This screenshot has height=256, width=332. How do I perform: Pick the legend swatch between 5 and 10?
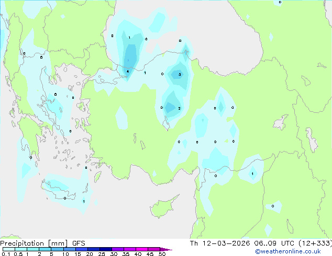point(57,249)
